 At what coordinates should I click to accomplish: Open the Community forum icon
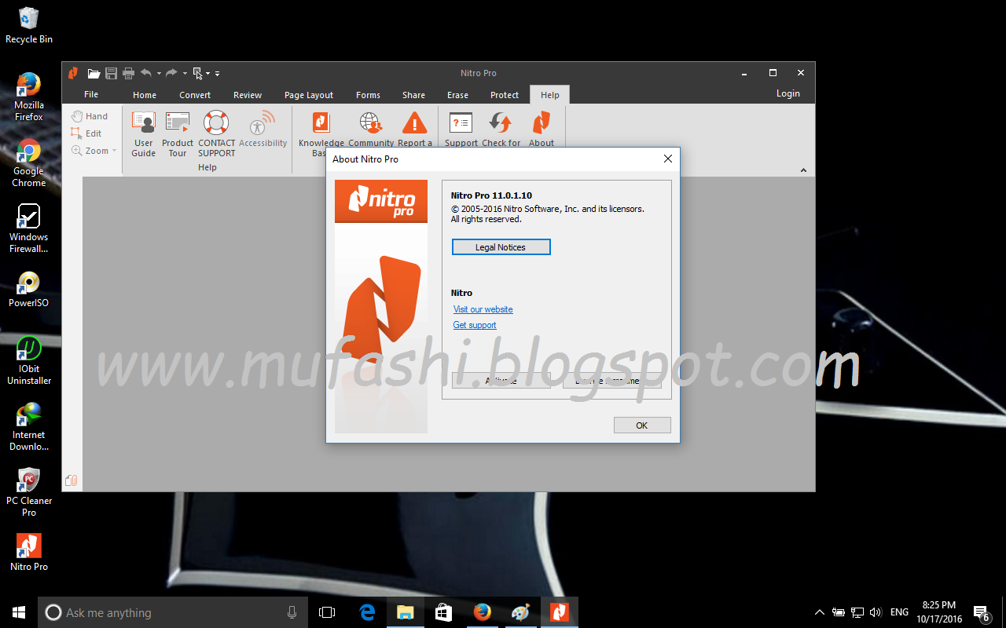[371, 122]
